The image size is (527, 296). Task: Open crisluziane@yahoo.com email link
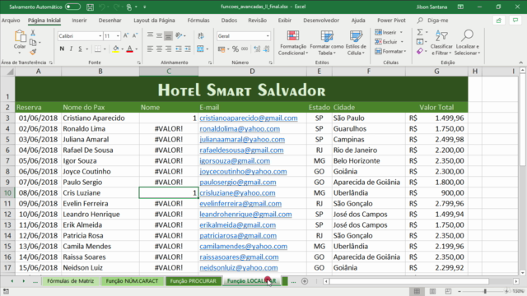[x=237, y=193]
